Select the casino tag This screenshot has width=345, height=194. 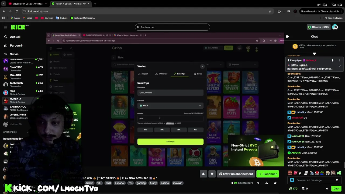(165, 183)
